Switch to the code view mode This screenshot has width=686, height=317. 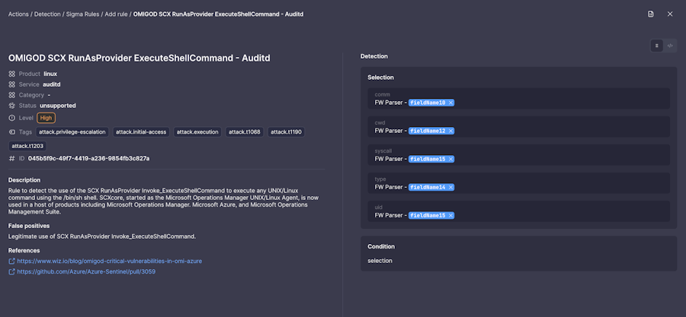(x=670, y=46)
